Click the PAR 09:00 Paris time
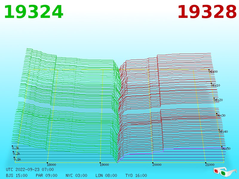This screenshot has height=179, width=239. (x=47, y=175)
